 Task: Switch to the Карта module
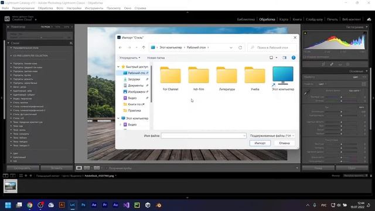click(x=284, y=19)
